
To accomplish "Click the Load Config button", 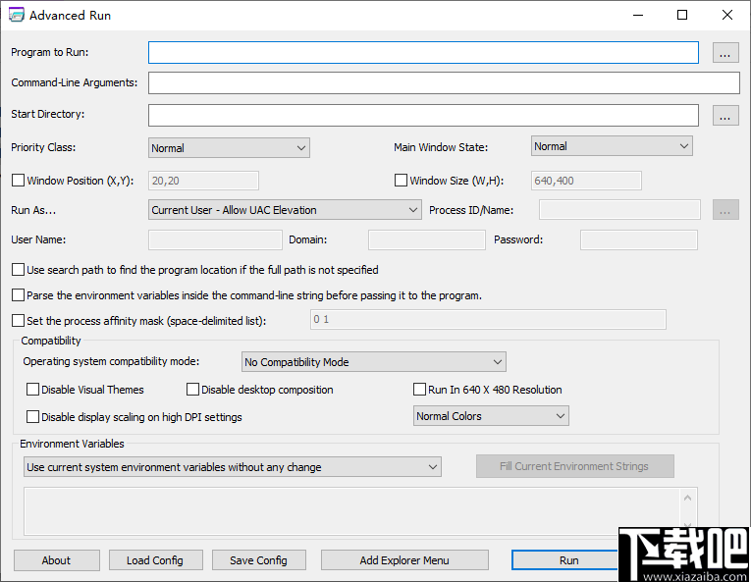I will tap(156, 560).
